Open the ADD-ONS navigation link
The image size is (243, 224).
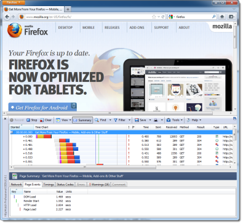click(x=137, y=28)
